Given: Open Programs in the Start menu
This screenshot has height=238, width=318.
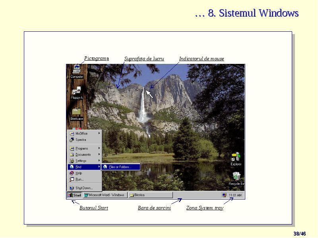Looking at the screenshot, I should pyautogui.click(x=85, y=148).
